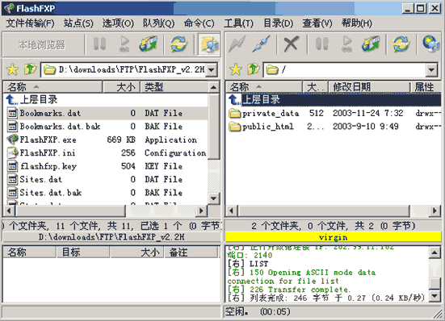Click the remote pane up-folder icon
The image size is (445, 321).
(253, 69)
